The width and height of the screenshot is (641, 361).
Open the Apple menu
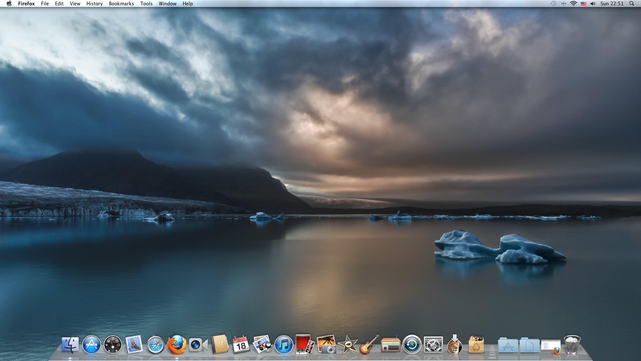pos(9,4)
